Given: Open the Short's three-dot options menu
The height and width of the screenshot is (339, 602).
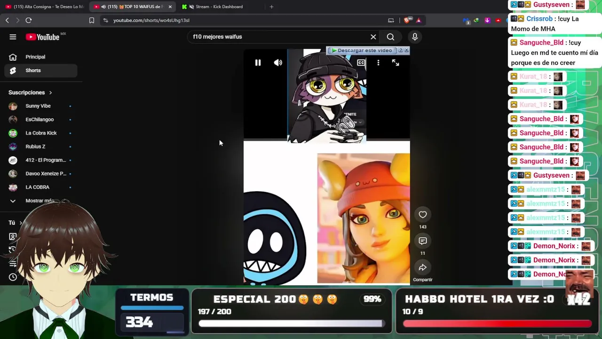Looking at the screenshot, I should pos(378,63).
